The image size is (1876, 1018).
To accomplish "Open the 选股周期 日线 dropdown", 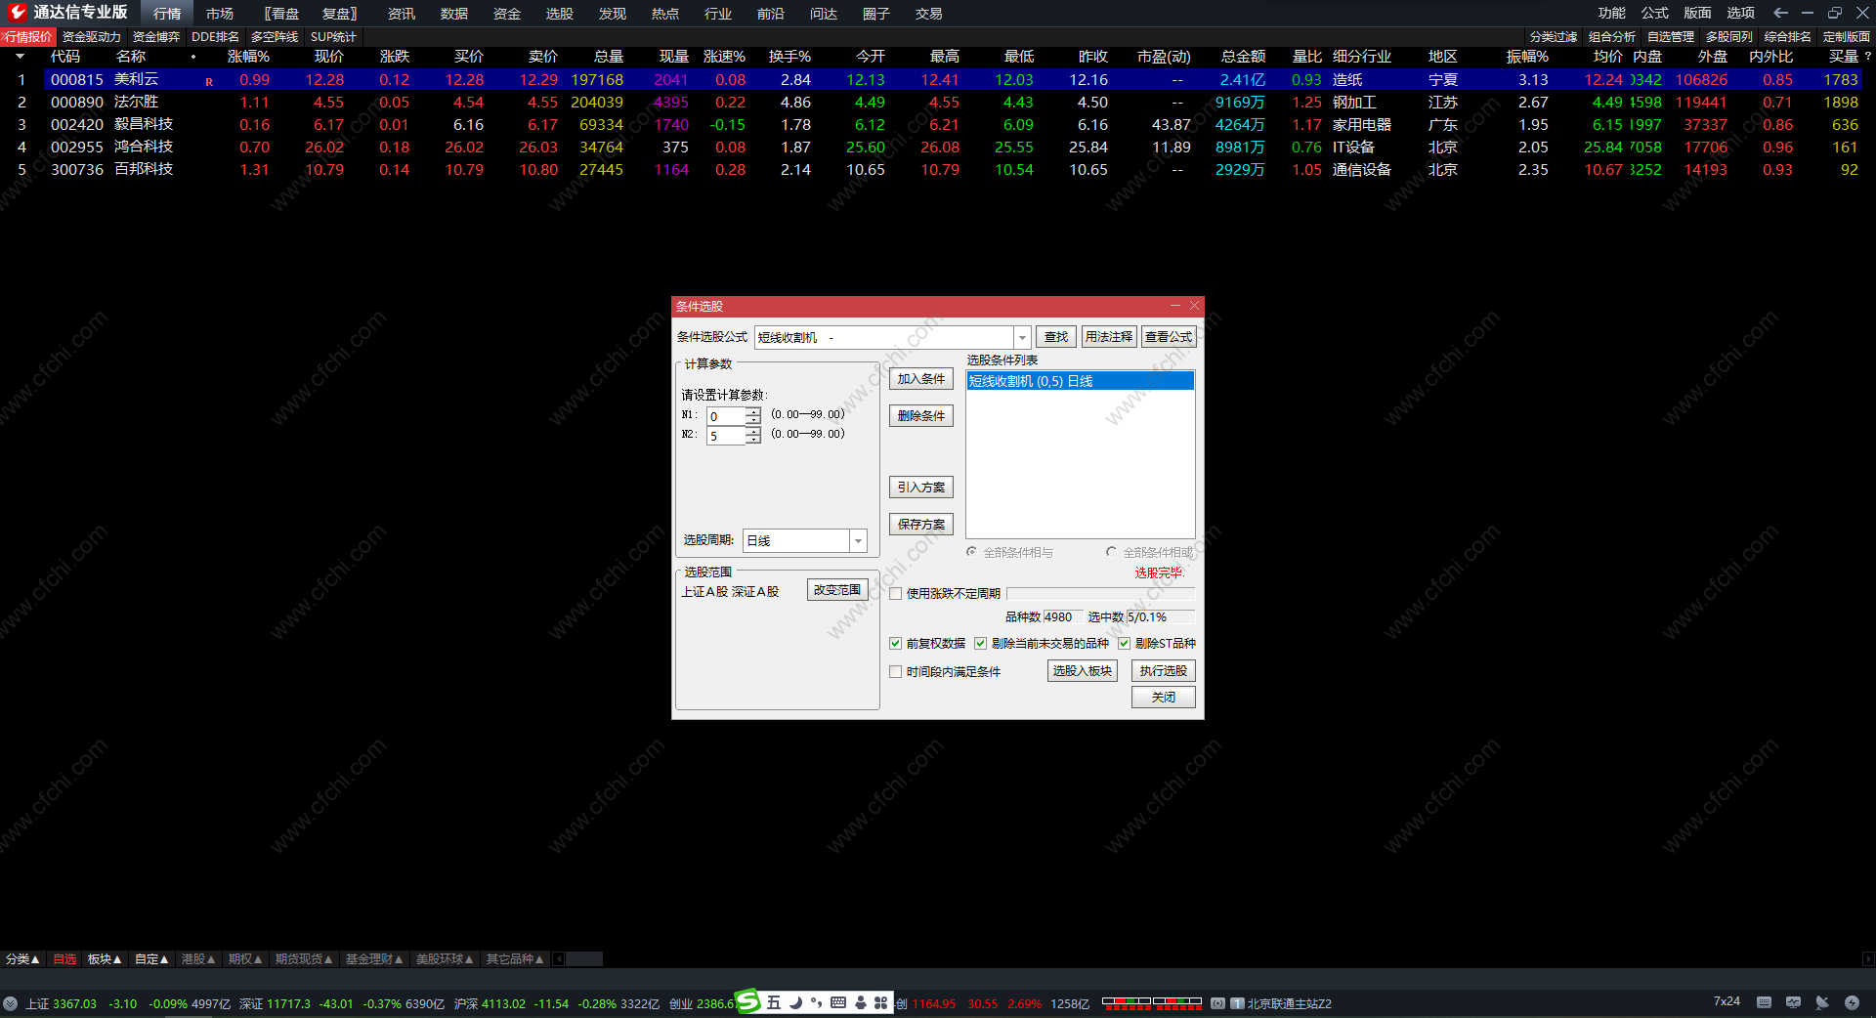I will pyautogui.click(x=858, y=540).
